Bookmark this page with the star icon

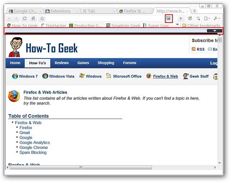pyautogui.click(x=42, y=18)
